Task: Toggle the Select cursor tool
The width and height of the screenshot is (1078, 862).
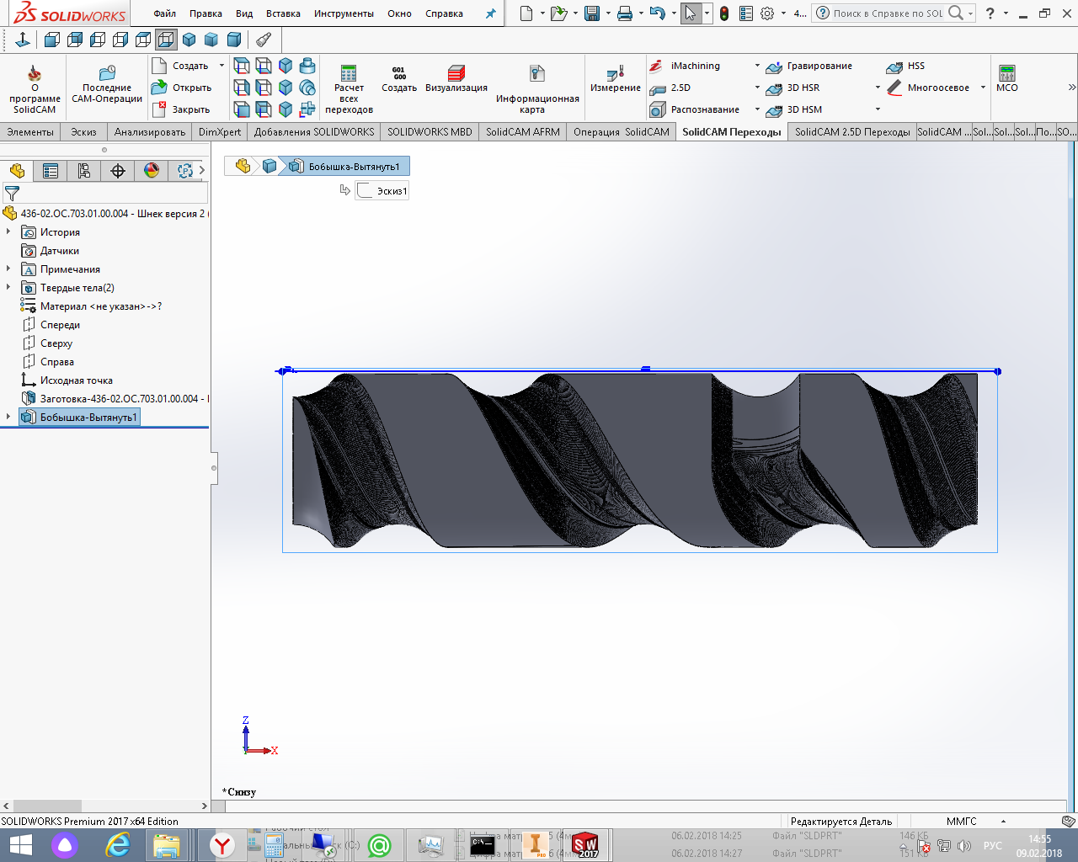Action: click(x=691, y=13)
